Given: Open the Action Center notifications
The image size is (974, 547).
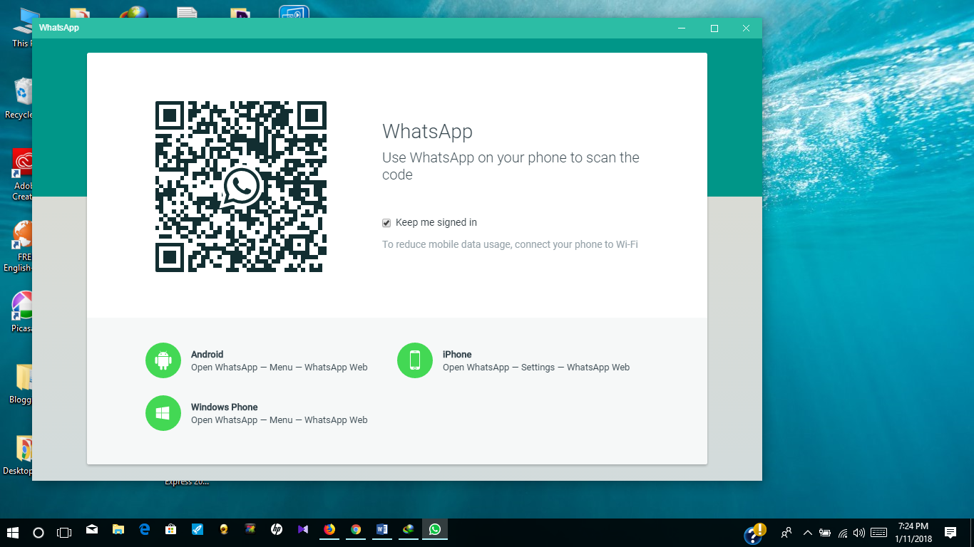Looking at the screenshot, I should [x=951, y=532].
